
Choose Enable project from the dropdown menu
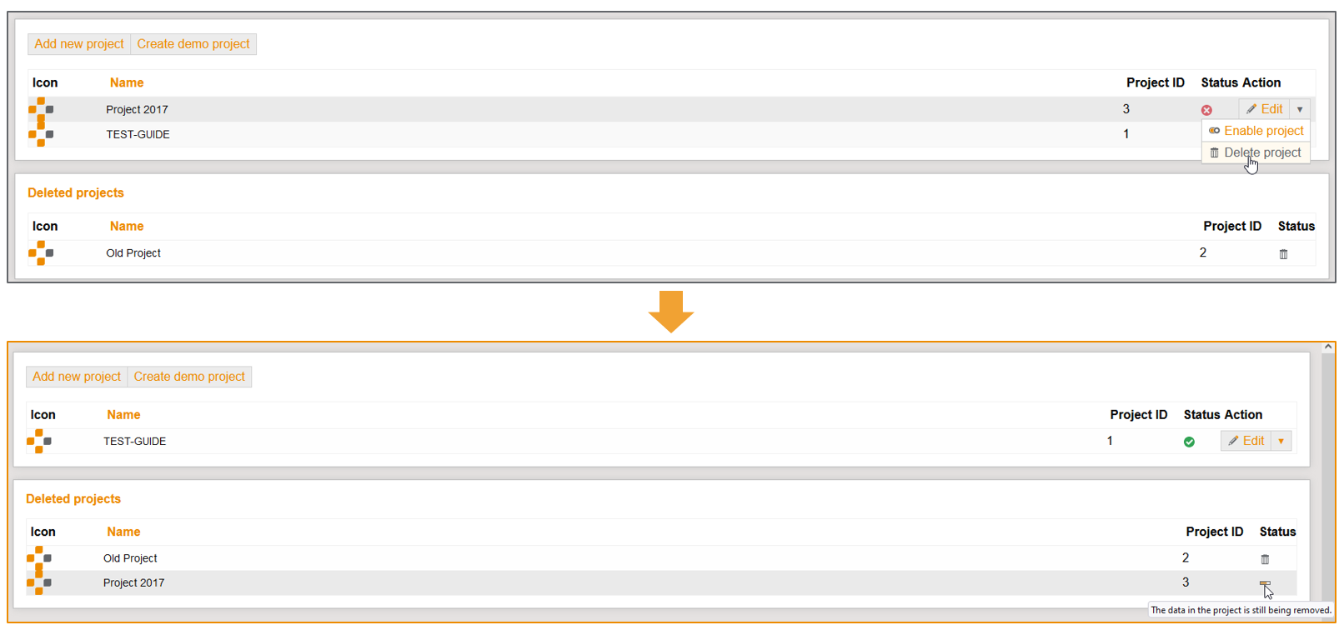1263,131
